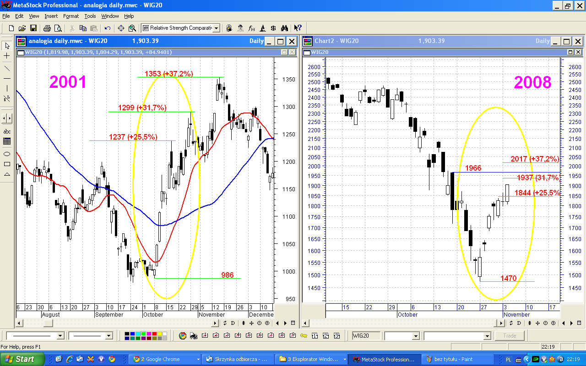The image size is (586, 366).
Task: Activate the crosshairs tool in the toolbar
Action: [121, 28]
